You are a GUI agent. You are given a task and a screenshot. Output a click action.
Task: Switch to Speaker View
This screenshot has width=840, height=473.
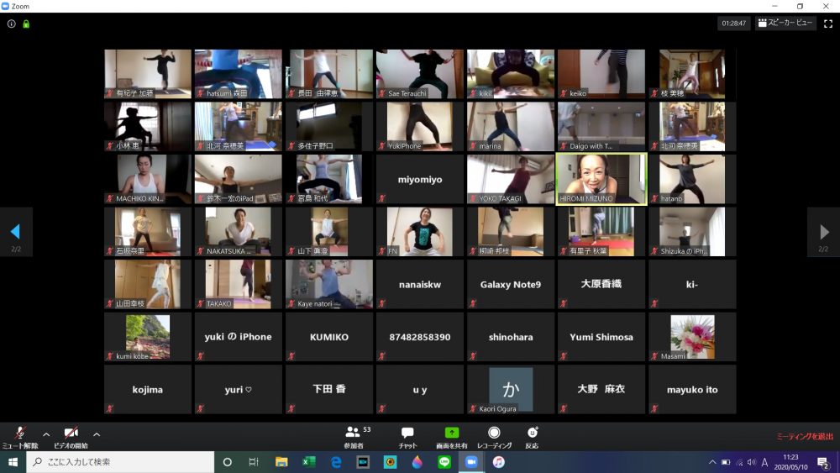(x=786, y=24)
